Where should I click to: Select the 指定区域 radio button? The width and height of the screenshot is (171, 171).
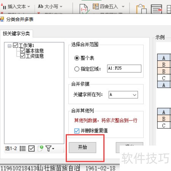tap(77, 69)
